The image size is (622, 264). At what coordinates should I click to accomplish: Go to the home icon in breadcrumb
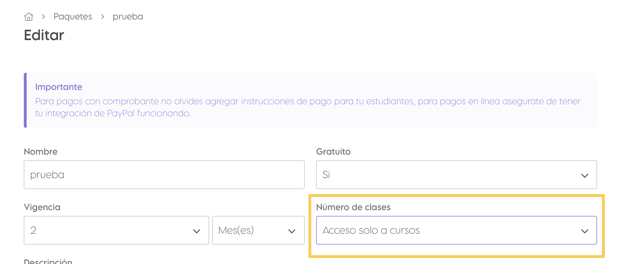pyautogui.click(x=29, y=17)
